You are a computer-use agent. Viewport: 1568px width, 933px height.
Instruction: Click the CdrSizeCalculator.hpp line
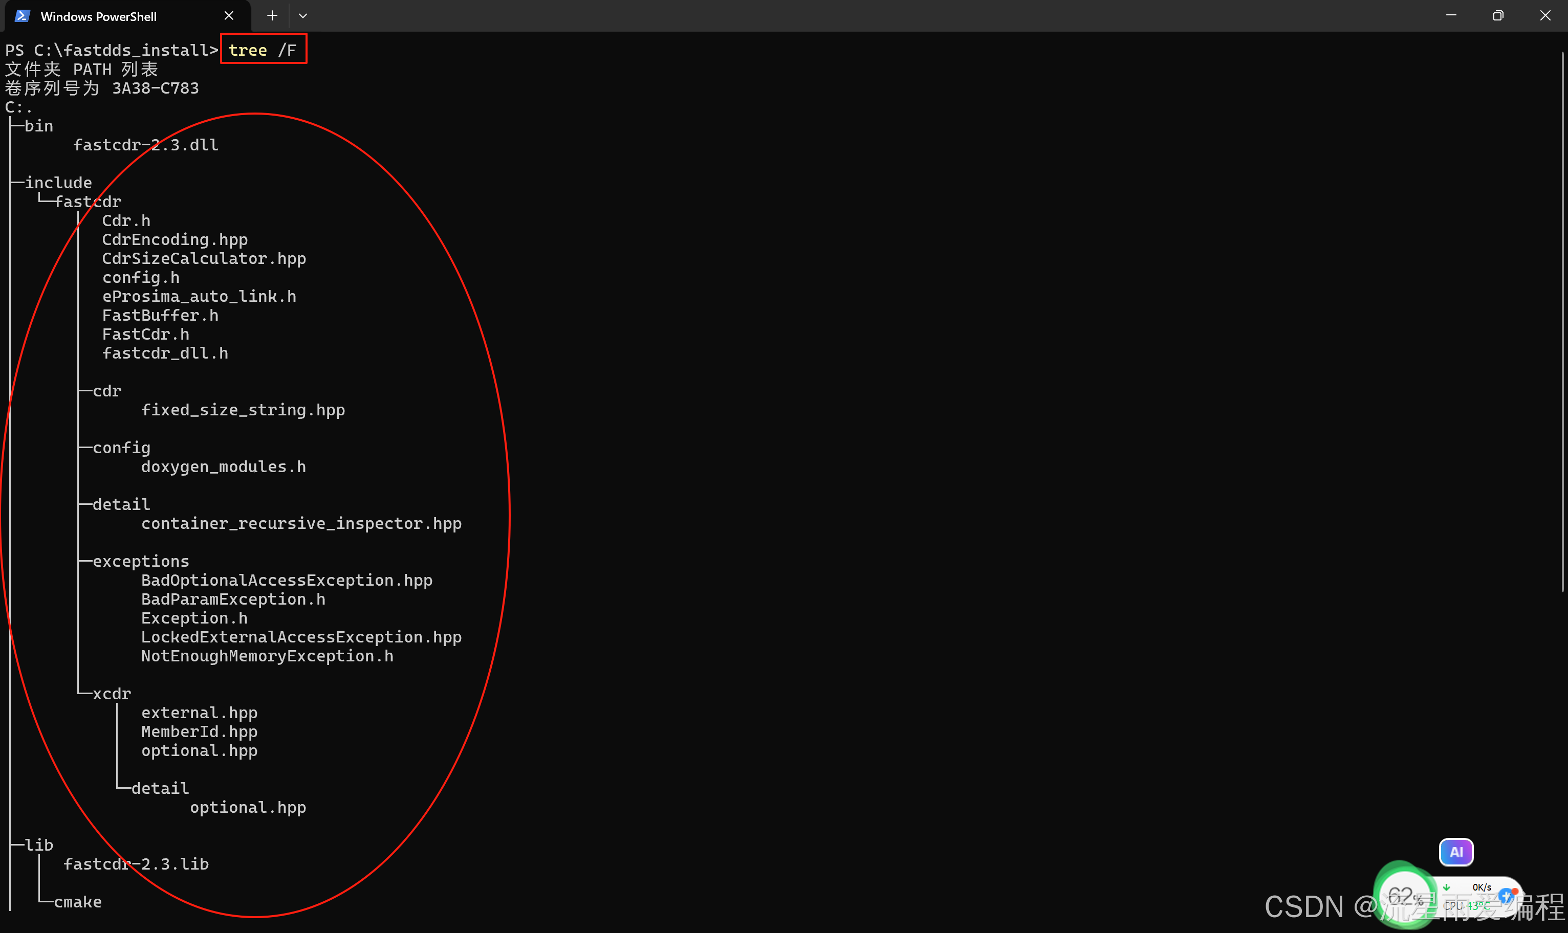(204, 259)
